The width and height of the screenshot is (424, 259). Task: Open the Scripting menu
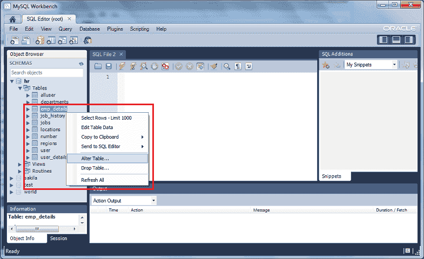pyautogui.click(x=139, y=29)
